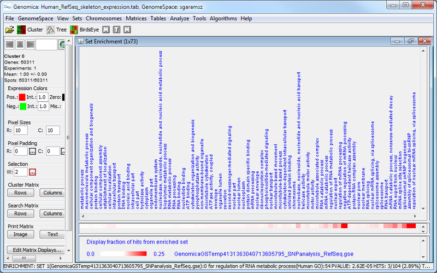Edit the Pos. Int. value field

pos(43,97)
